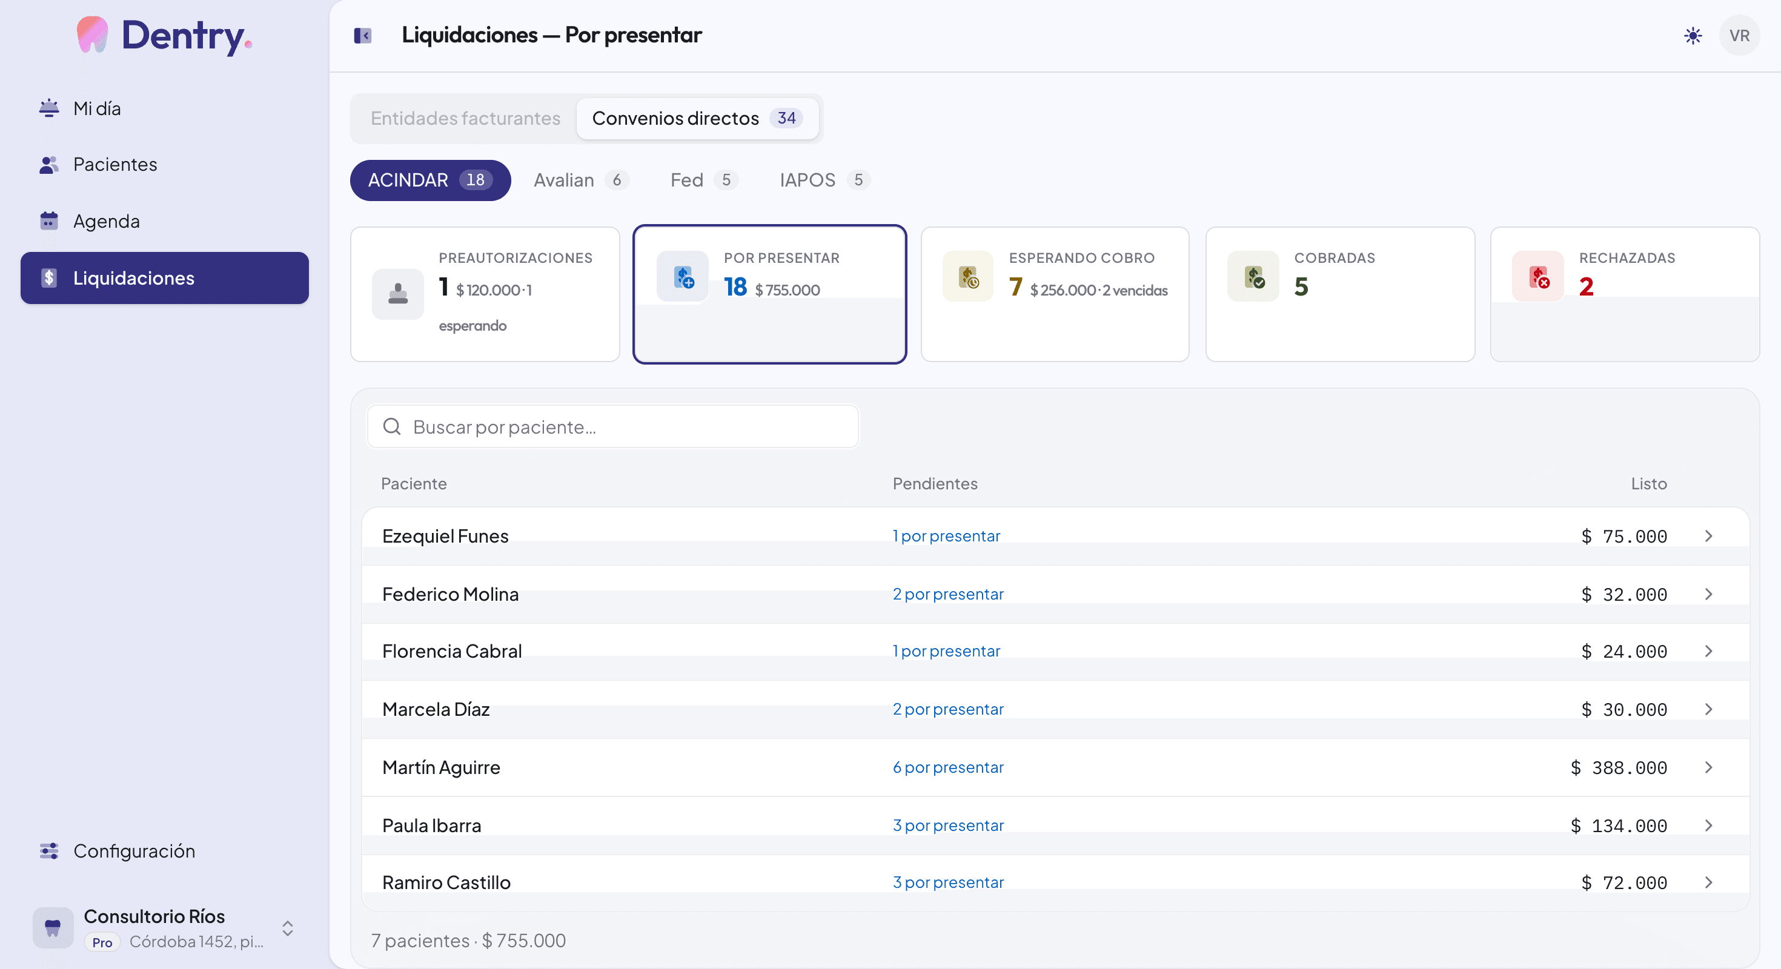Expand Florencia Cabral row chevron
1781x969 pixels.
click(1708, 651)
